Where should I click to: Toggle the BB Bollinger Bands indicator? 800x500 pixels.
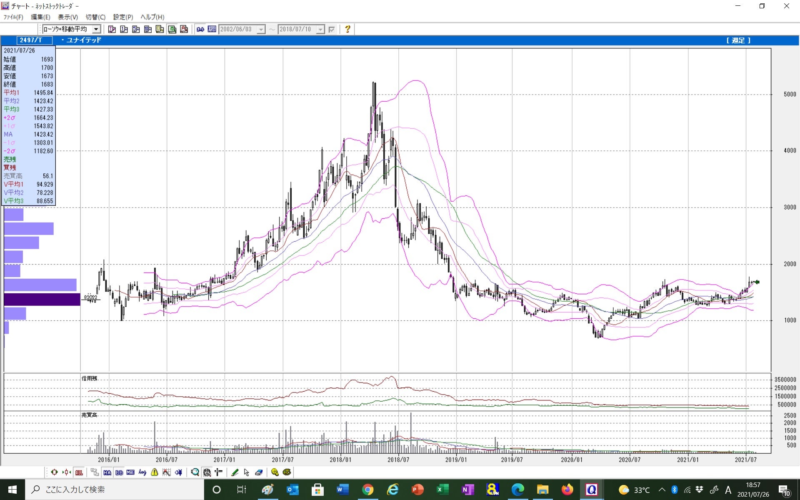click(119, 472)
